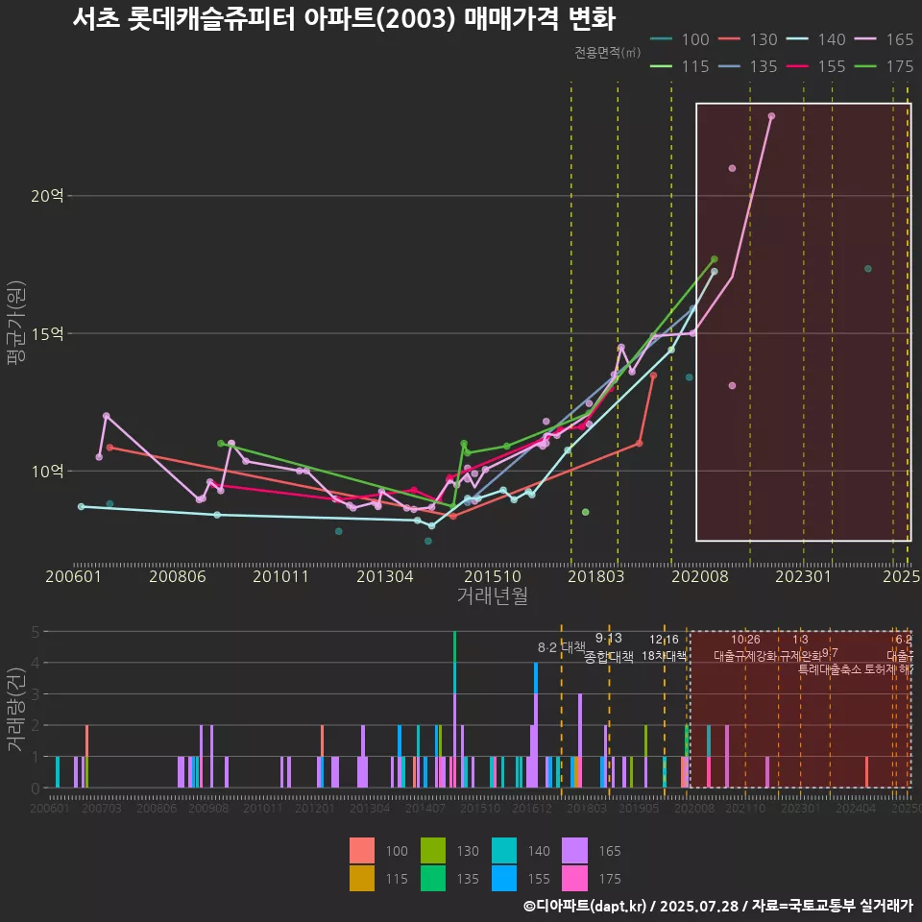Click the blue 155 swatch in bottom legend
This screenshot has height=922, width=922.
(x=504, y=878)
